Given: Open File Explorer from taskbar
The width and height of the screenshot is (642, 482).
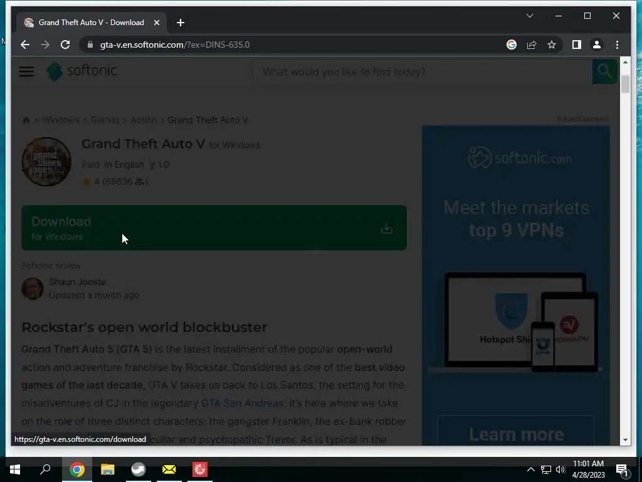Looking at the screenshot, I should click(x=108, y=469).
